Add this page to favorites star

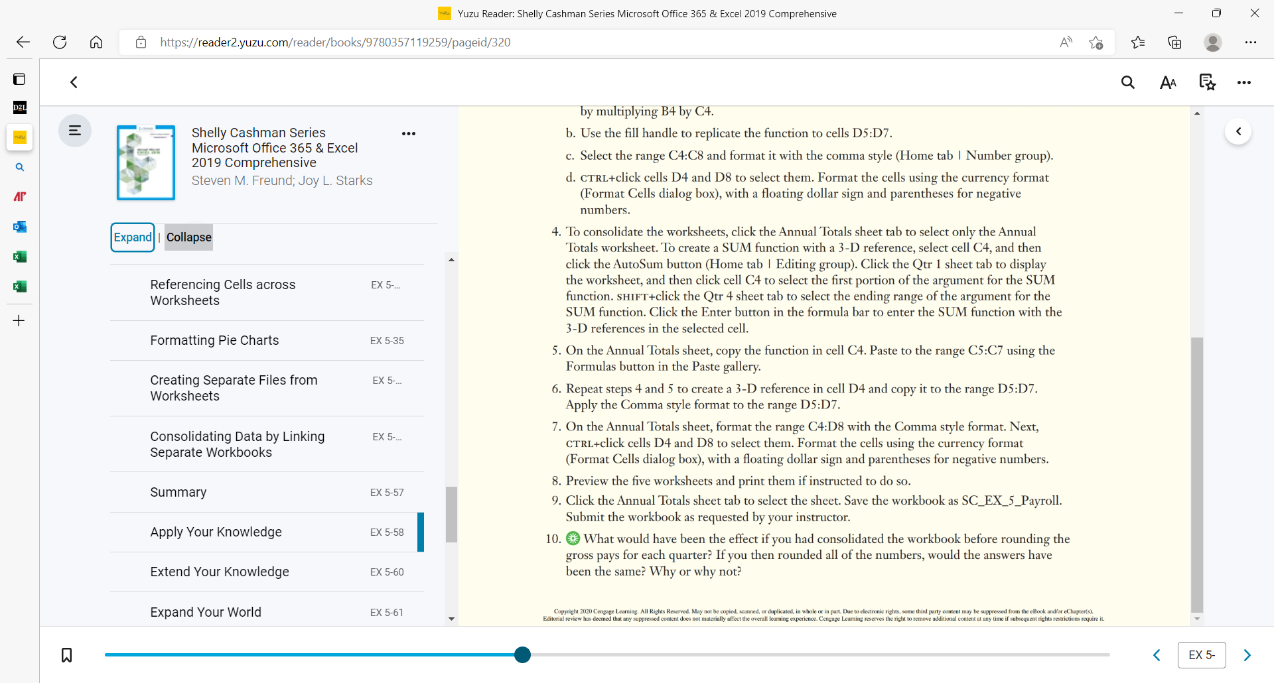[1096, 42]
